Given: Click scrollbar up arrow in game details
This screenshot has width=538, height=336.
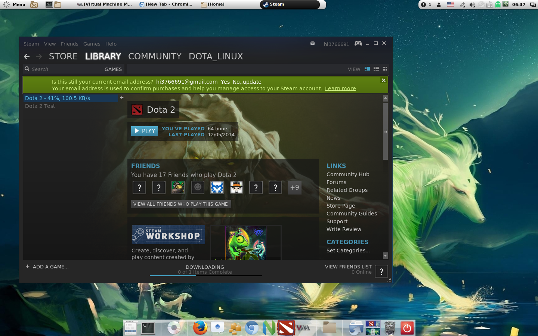Looking at the screenshot, I should 385,98.
